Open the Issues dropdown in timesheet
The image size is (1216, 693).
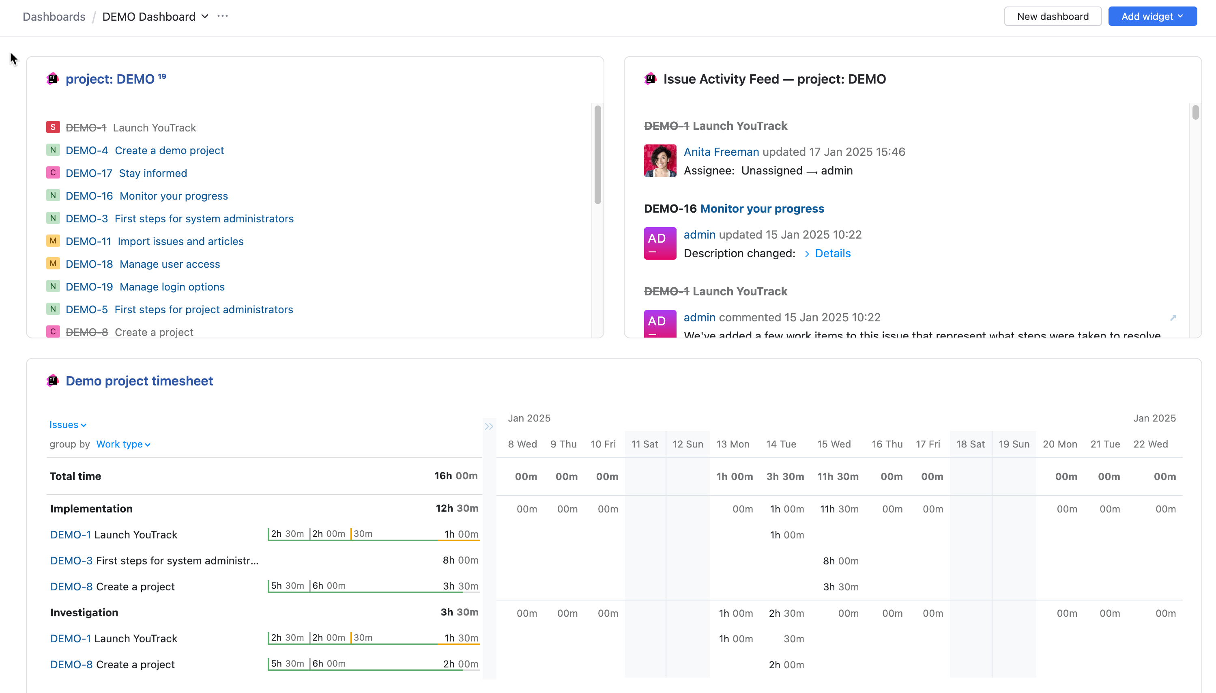click(x=68, y=424)
